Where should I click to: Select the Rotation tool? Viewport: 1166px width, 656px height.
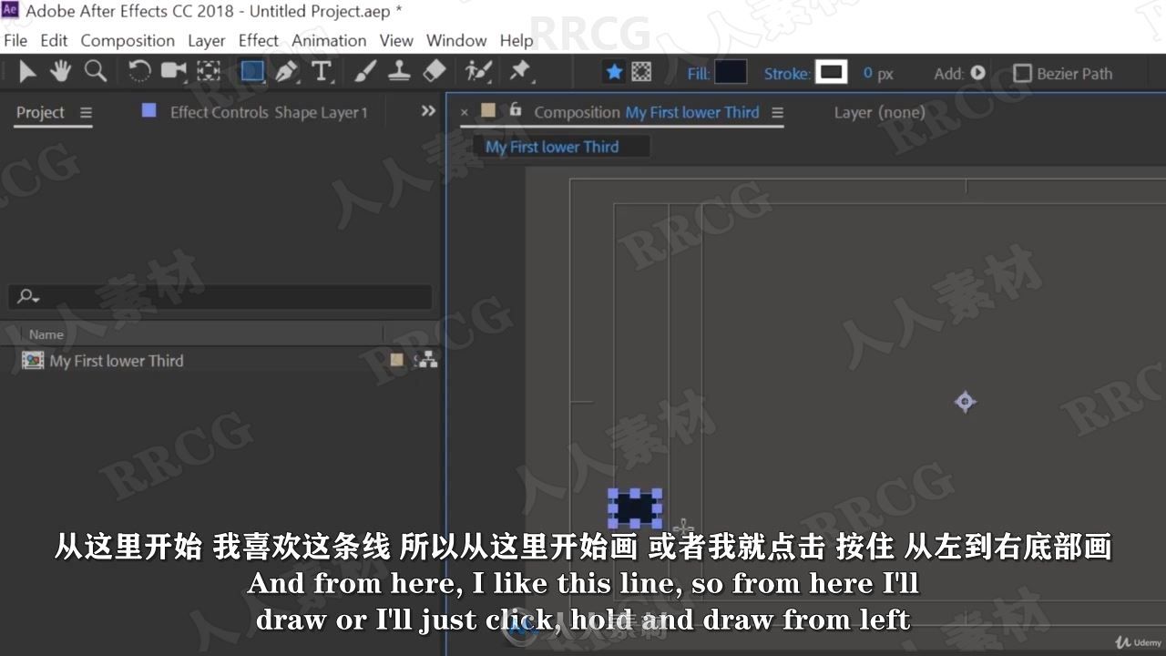click(139, 72)
